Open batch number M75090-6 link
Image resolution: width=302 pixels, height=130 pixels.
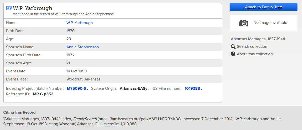(x=76, y=89)
